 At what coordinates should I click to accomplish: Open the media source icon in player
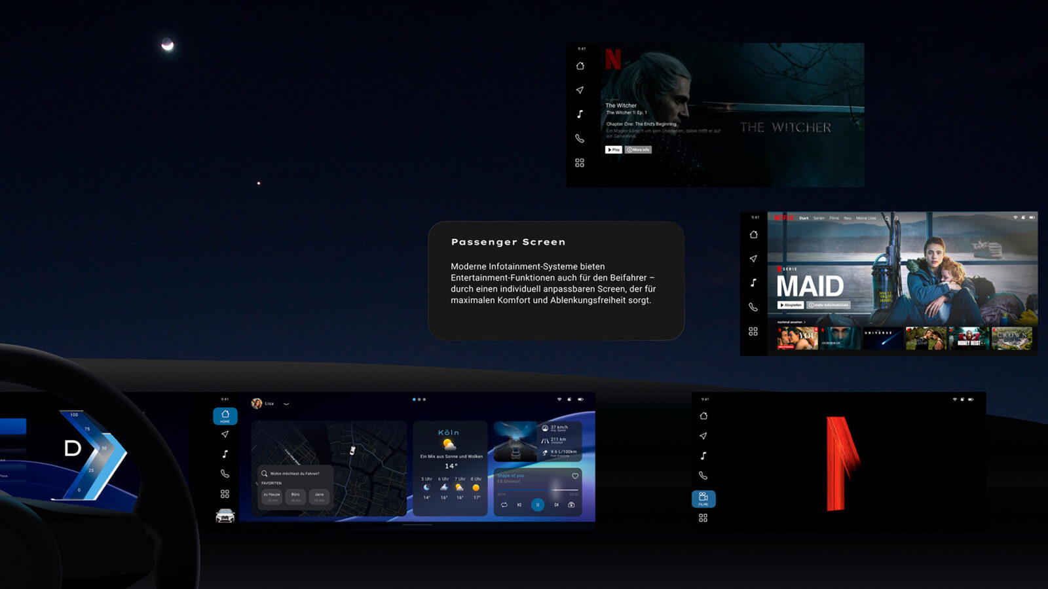[571, 505]
